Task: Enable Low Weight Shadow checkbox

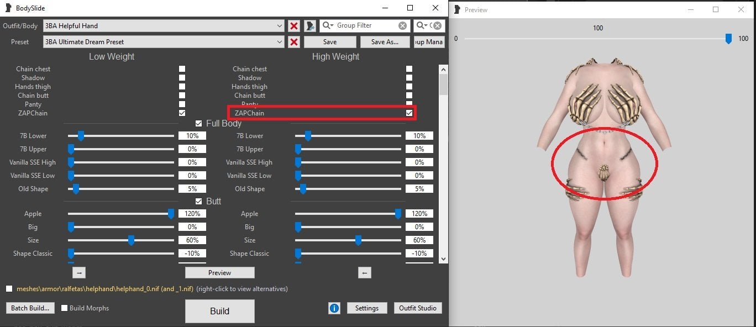Action: click(182, 78)
